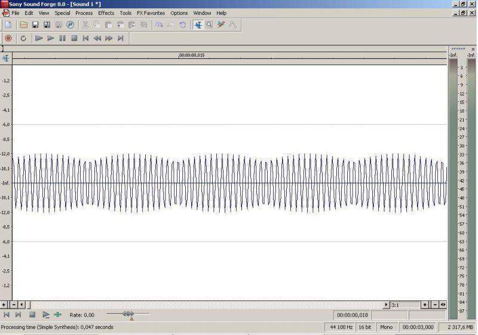Select the Magnify tool icon
Viewport: 478px width, 335px height.
(210, 25)
